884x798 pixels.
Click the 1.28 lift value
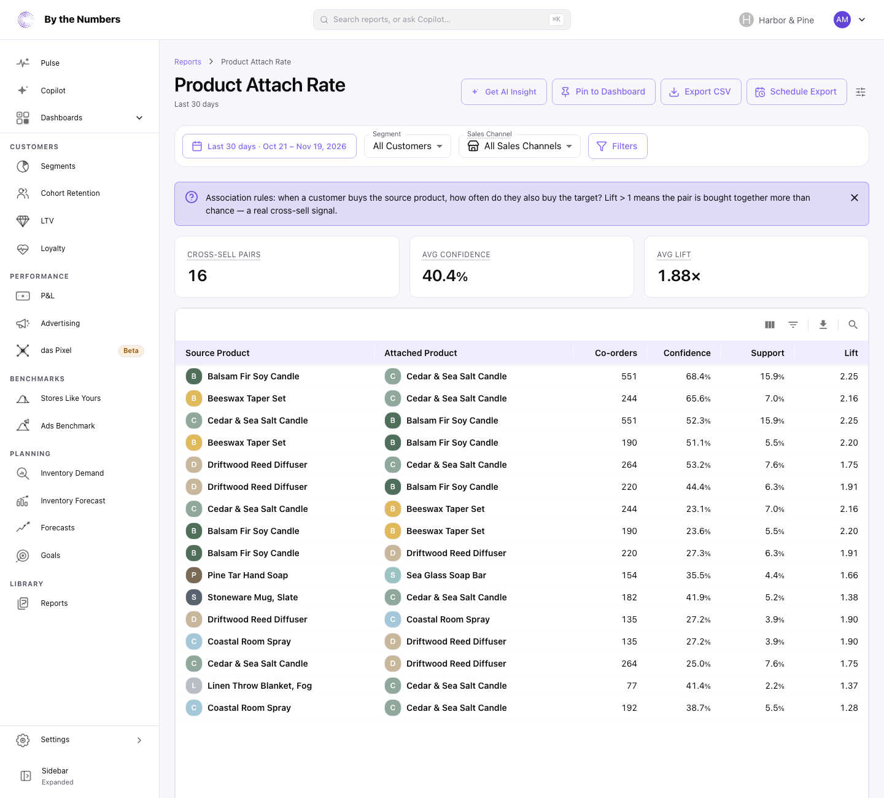849,708
